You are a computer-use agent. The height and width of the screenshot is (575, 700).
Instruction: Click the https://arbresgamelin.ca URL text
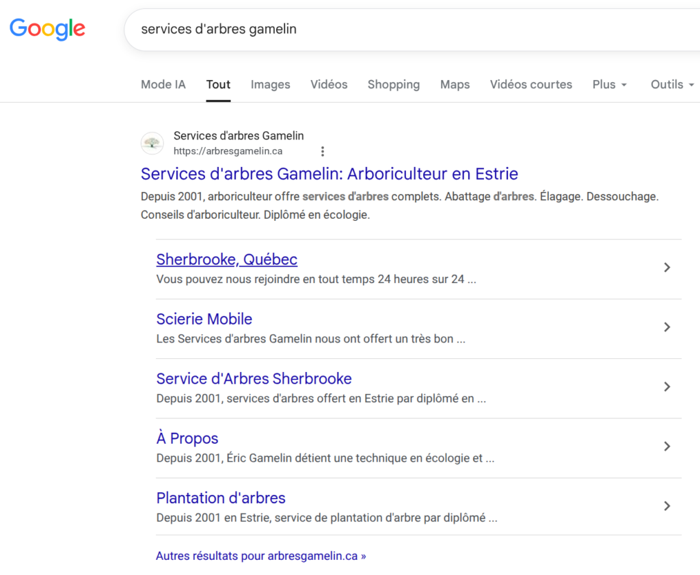228,151
